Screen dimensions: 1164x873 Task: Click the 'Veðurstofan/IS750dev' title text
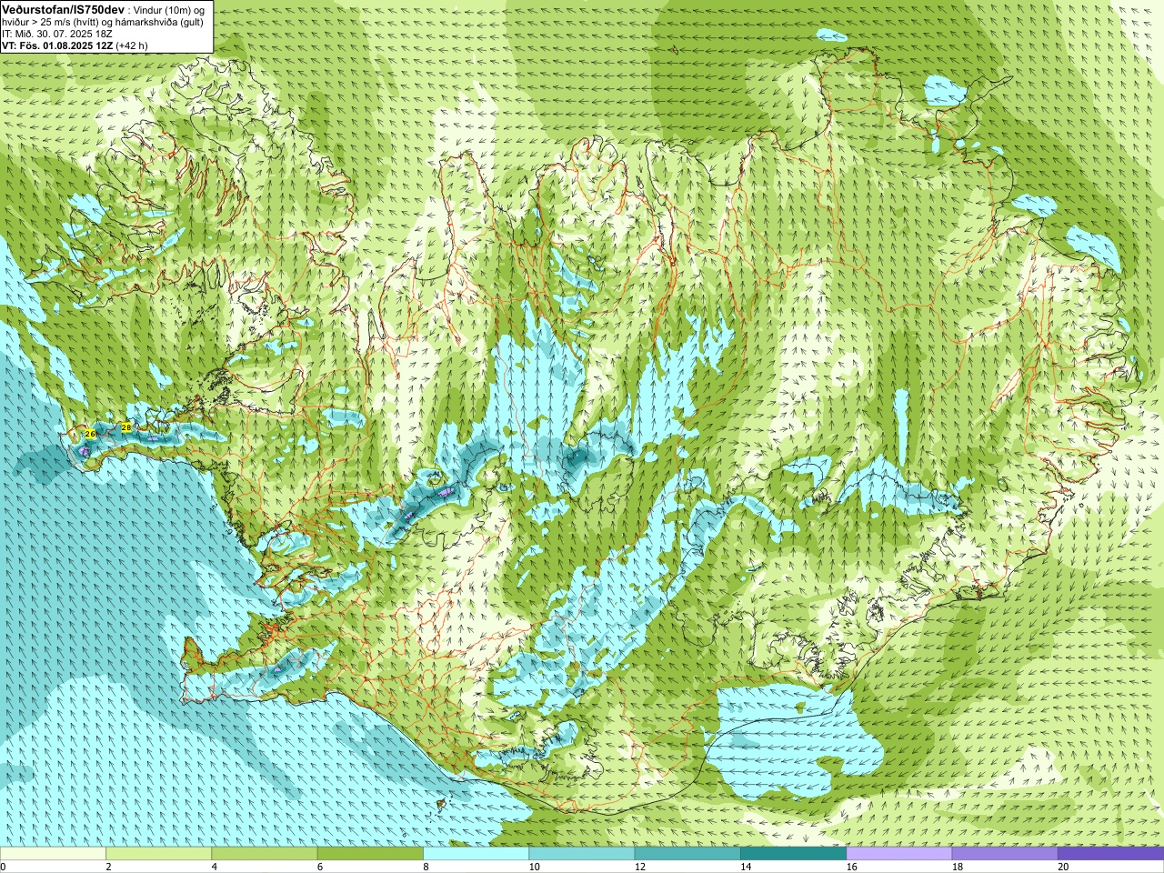[63, 9]
